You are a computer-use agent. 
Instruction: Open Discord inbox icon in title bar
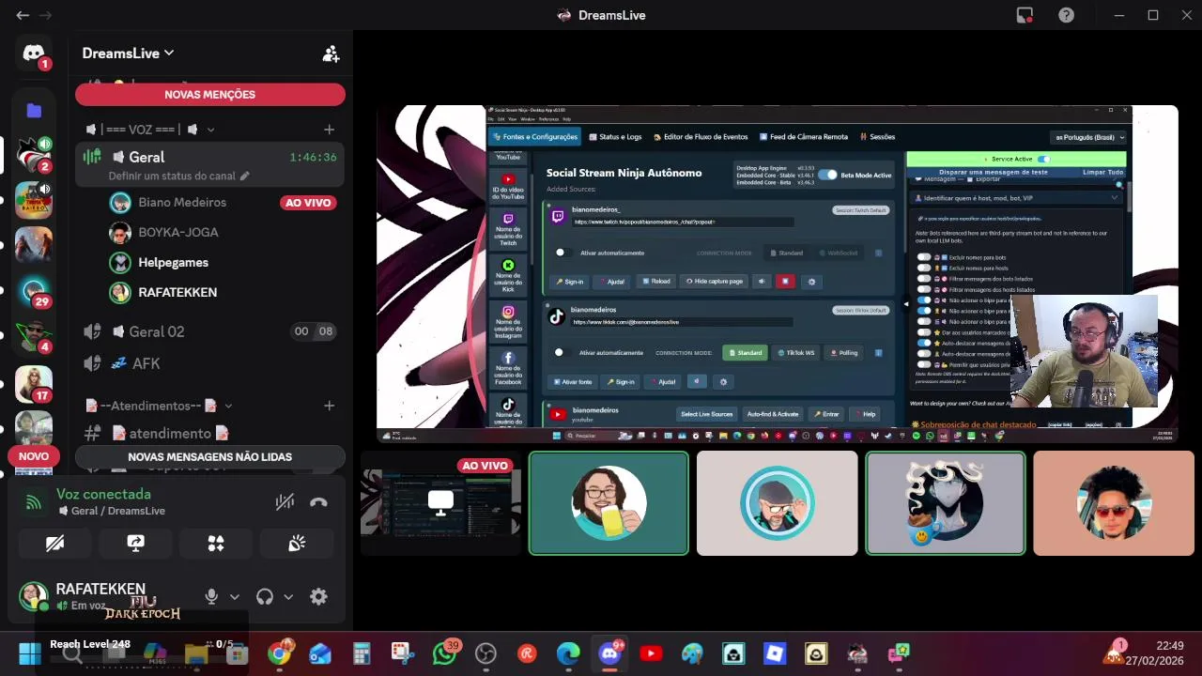pyautogui.click(x=1025, y=15)
